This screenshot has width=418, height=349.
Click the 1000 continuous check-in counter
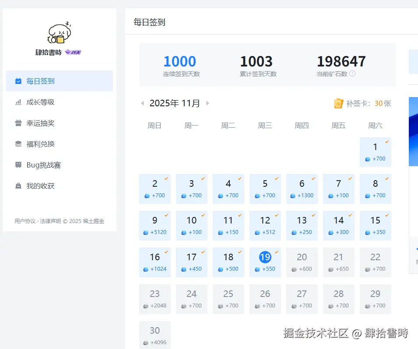pos(179,61)
